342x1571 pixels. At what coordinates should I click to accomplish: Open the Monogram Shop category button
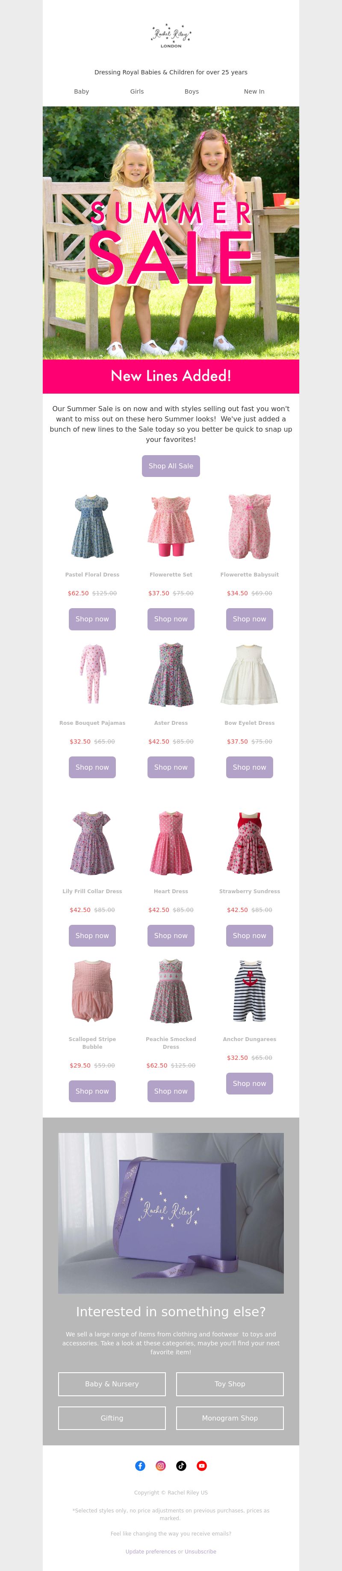[230, 1418]
